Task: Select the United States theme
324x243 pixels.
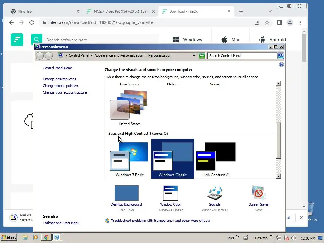Action: (129, 108)
